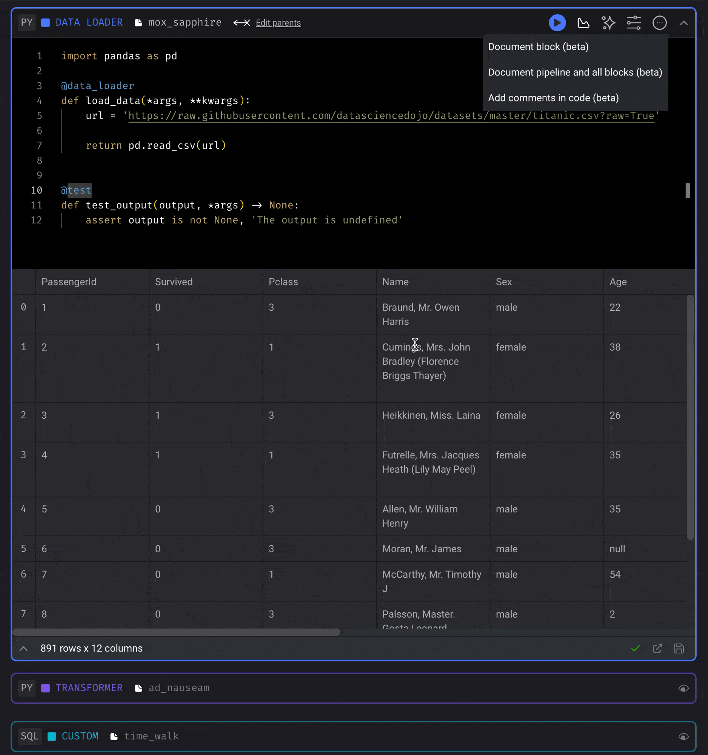Click line number 12 in the gutter

[37, 220]
